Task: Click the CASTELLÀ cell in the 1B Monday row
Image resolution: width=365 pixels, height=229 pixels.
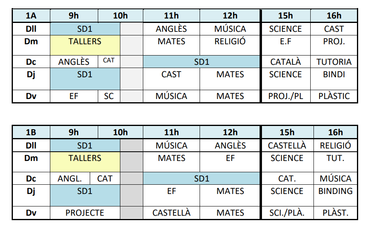Action: click(x=287, y=145)
